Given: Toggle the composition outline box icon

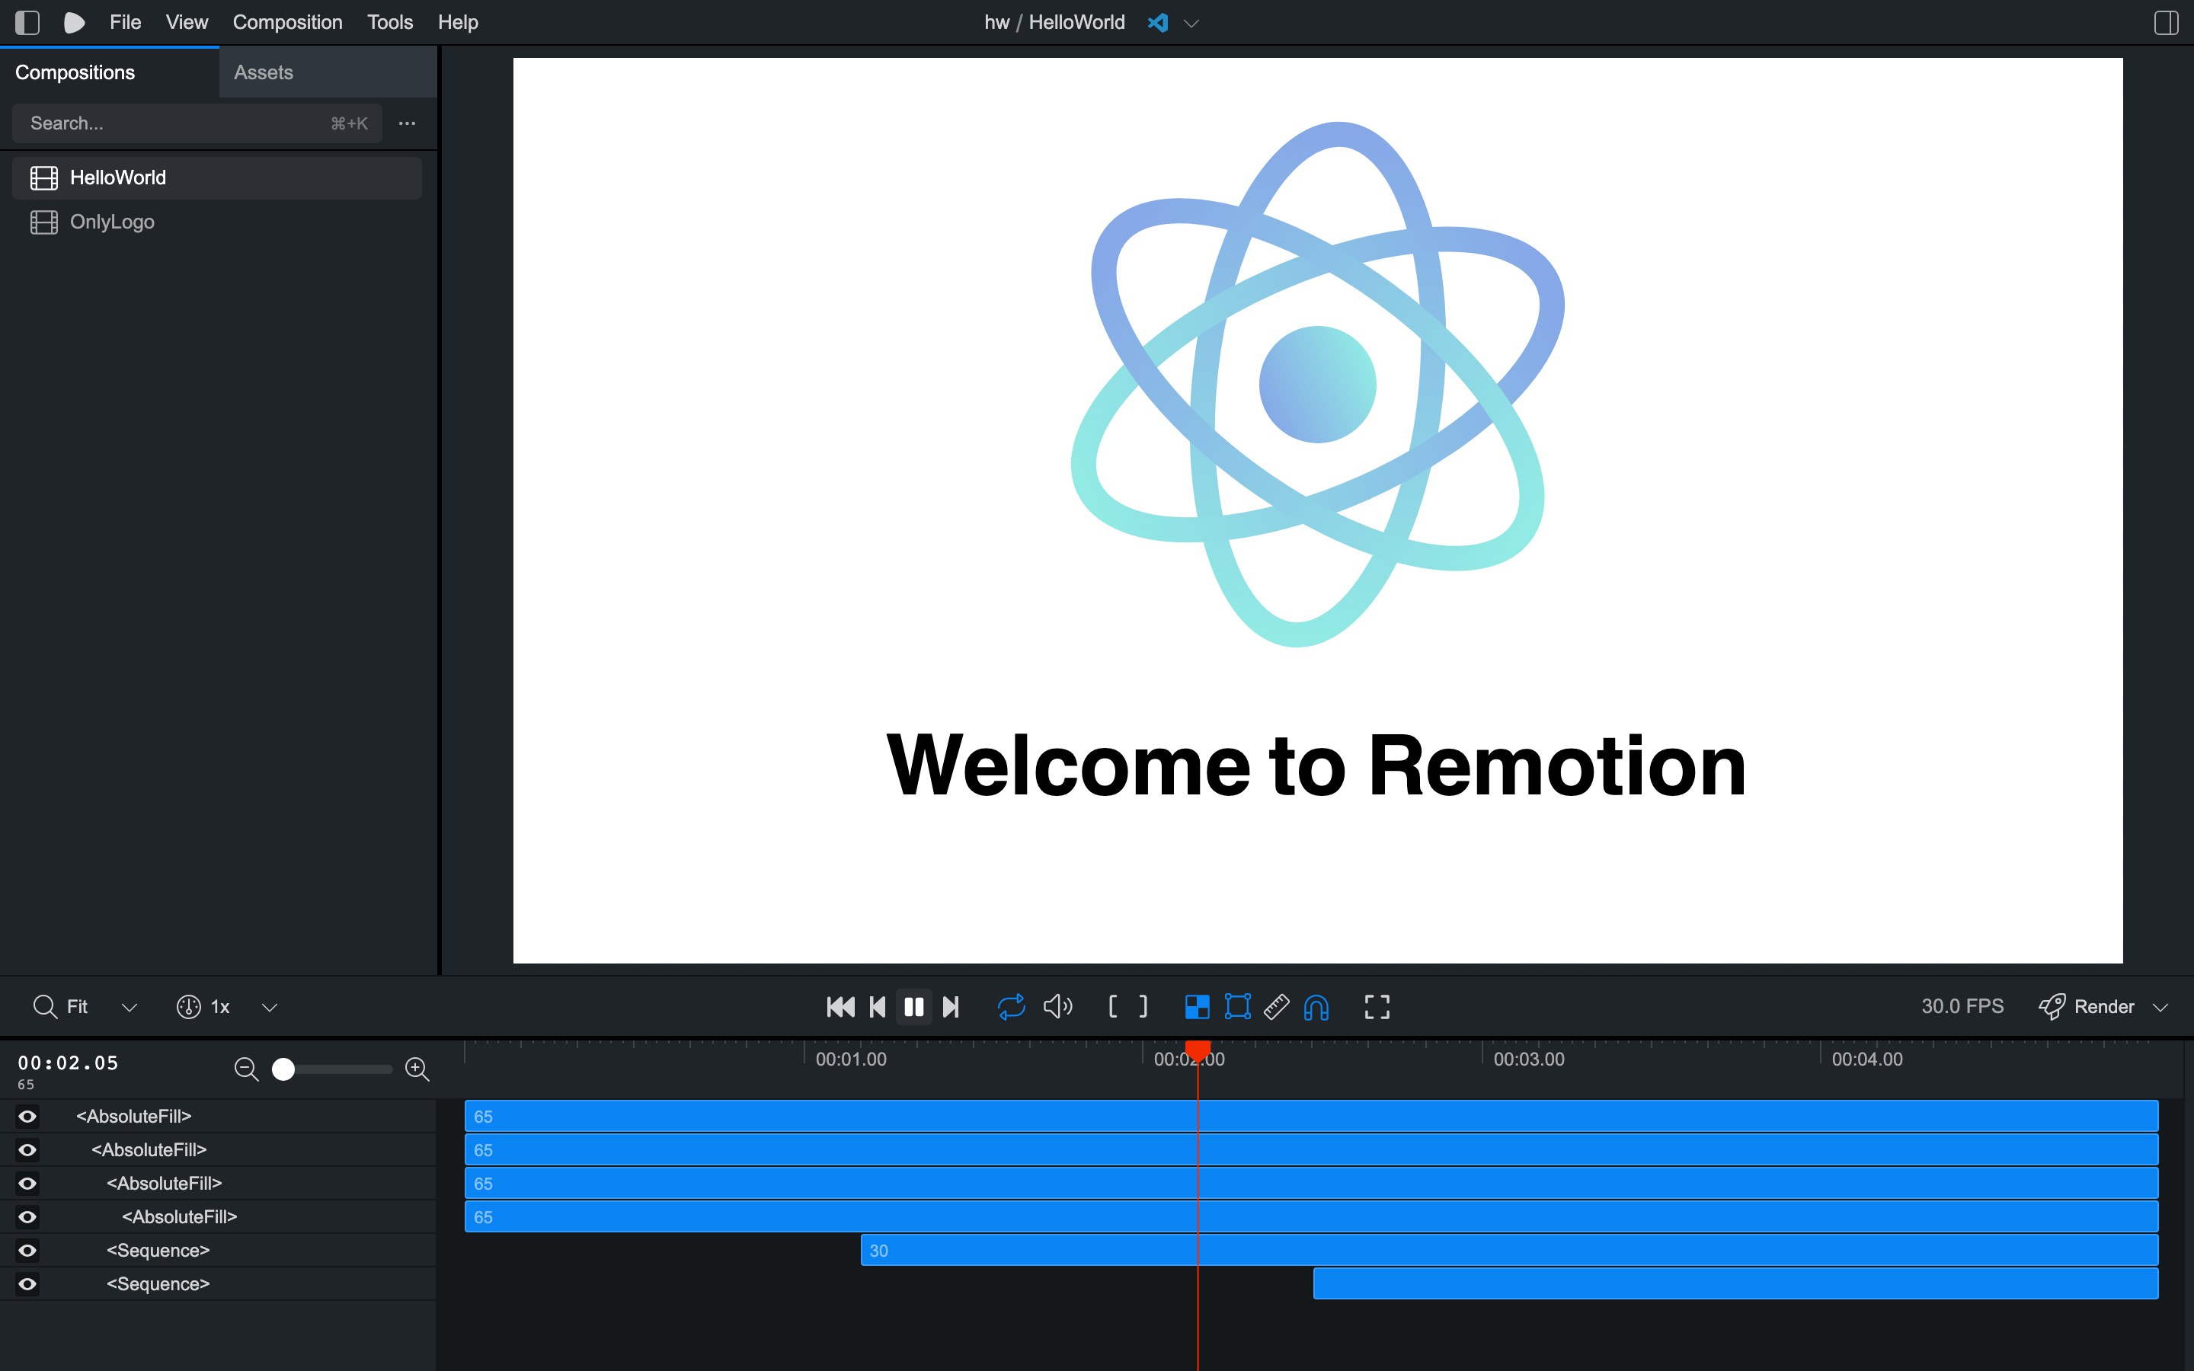Looking at the screenshot, I should pyautogui.click(x=1237, y=1006).
